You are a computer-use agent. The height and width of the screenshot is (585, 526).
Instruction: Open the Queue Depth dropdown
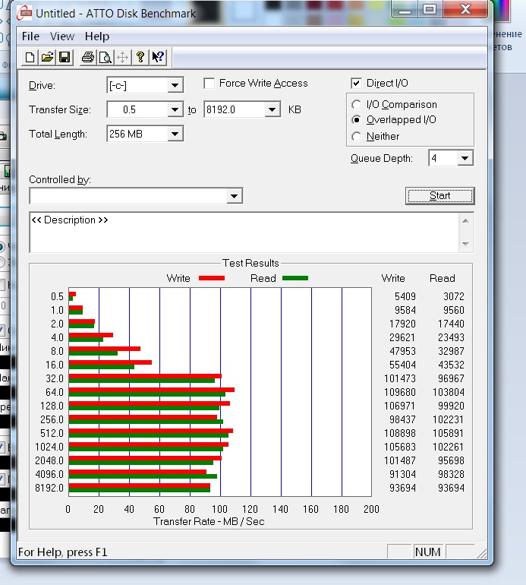click(465, 159)
